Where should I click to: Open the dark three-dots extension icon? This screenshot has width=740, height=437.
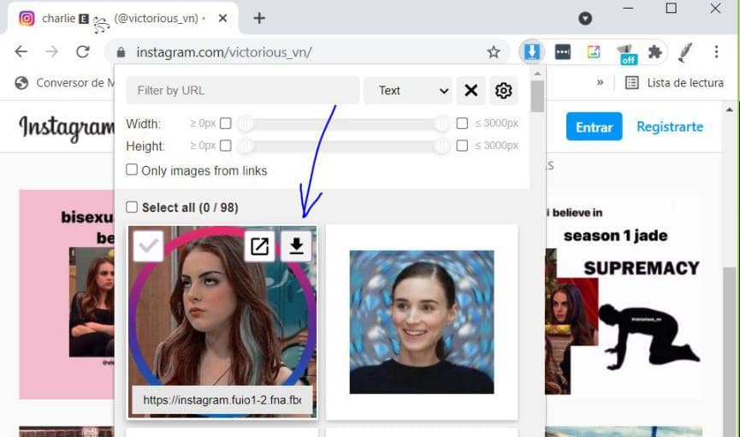563,52
